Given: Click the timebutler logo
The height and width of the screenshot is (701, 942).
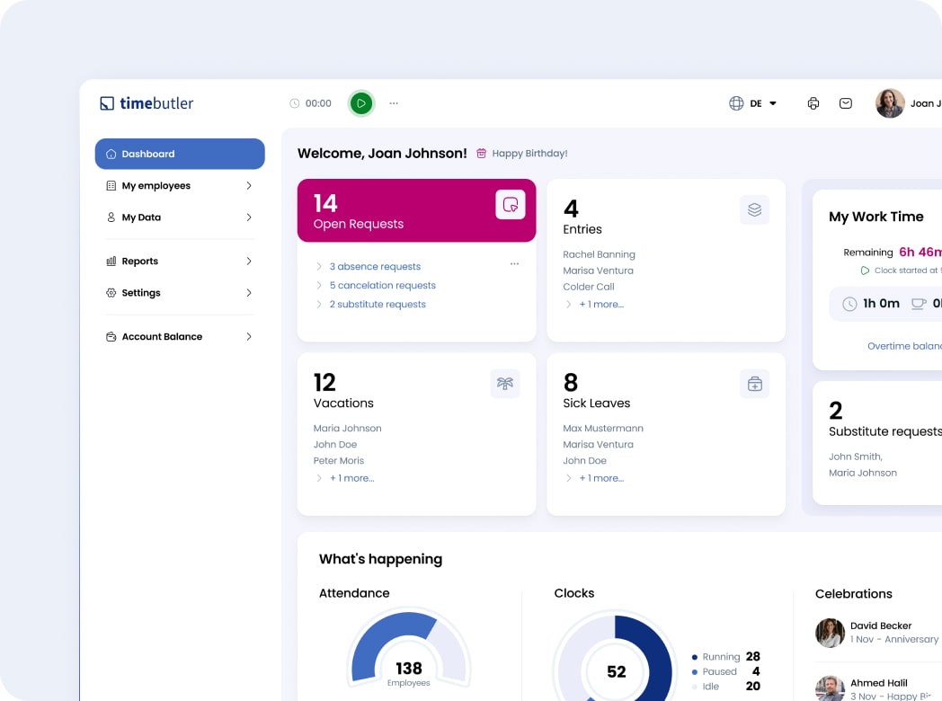Looking at the screenshot, I should (147, 103).
